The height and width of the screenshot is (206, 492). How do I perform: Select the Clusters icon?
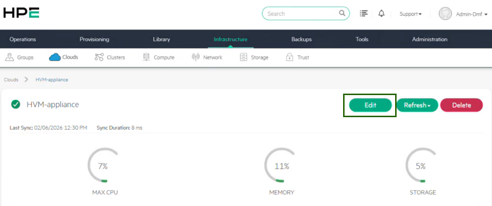pos(99,57)
